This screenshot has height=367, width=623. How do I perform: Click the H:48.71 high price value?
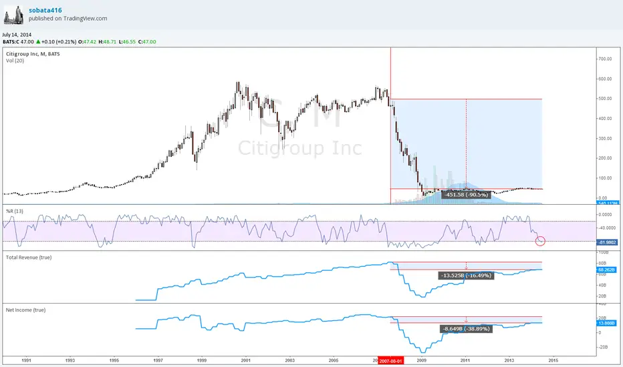107,41
